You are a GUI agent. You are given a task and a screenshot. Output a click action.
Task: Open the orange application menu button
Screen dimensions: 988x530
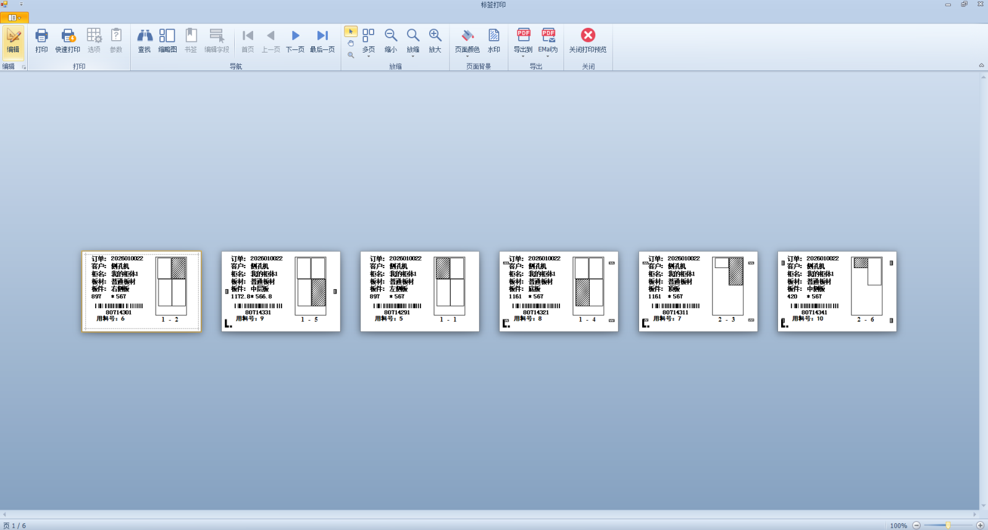[14, 18]
